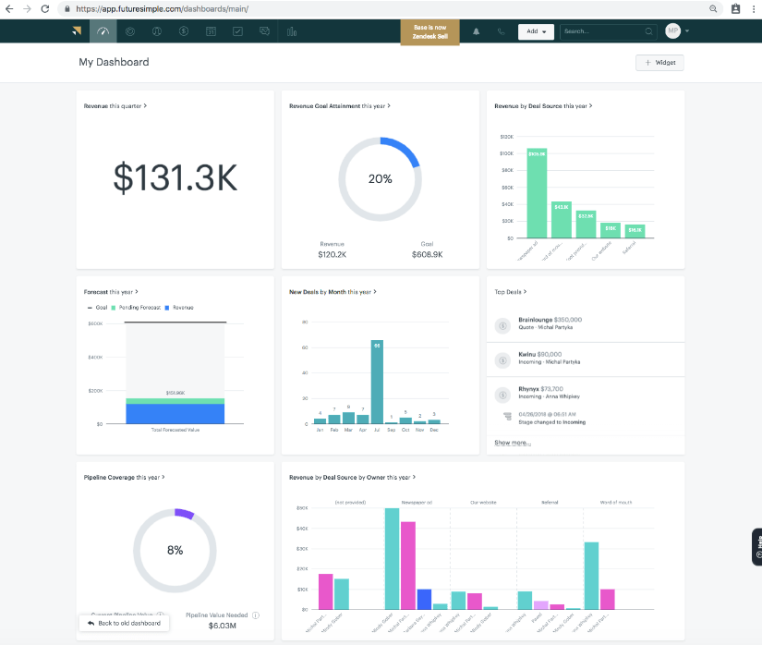The width and height of the screenshot is (762, 645).
Task: Click the Base is now Zendesk Sell banner
Action: click(x=429, y=30)
